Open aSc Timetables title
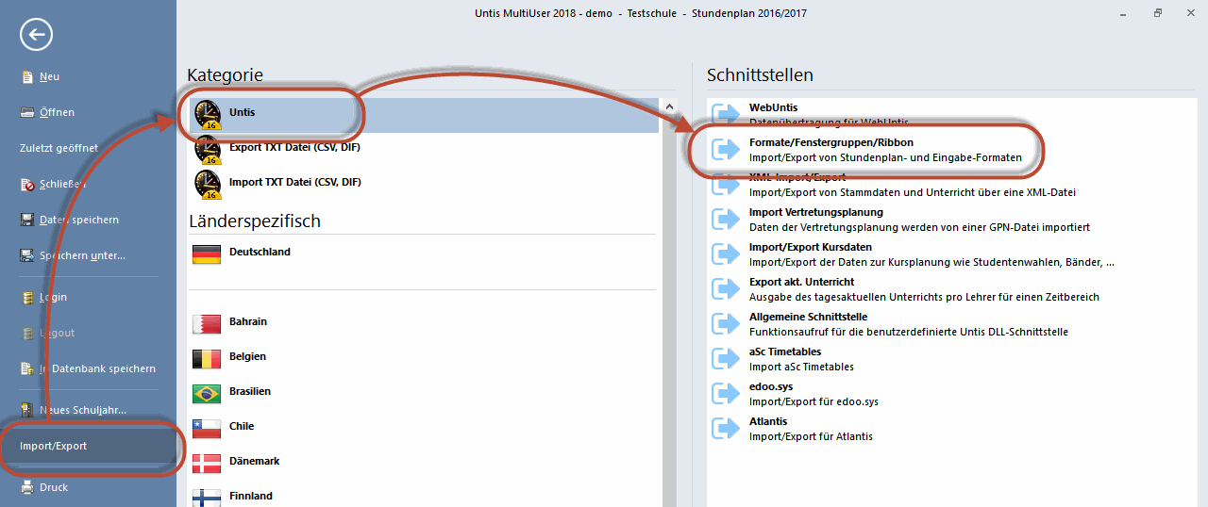This screenshot has height=507, width=1208. point(785,352)
